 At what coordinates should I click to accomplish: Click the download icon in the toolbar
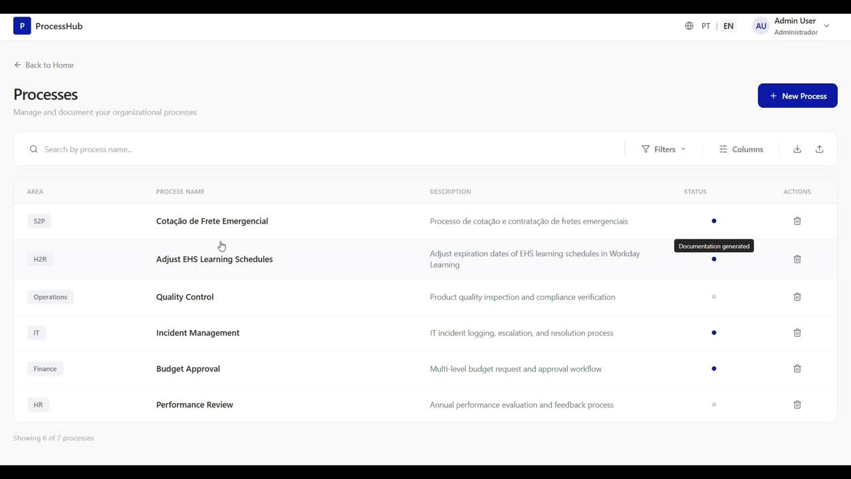[x=797, y=149]
